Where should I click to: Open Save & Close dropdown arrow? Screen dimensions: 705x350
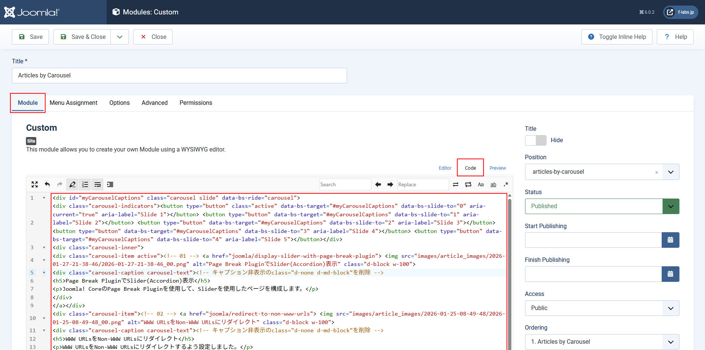click(x=120, y=37)
